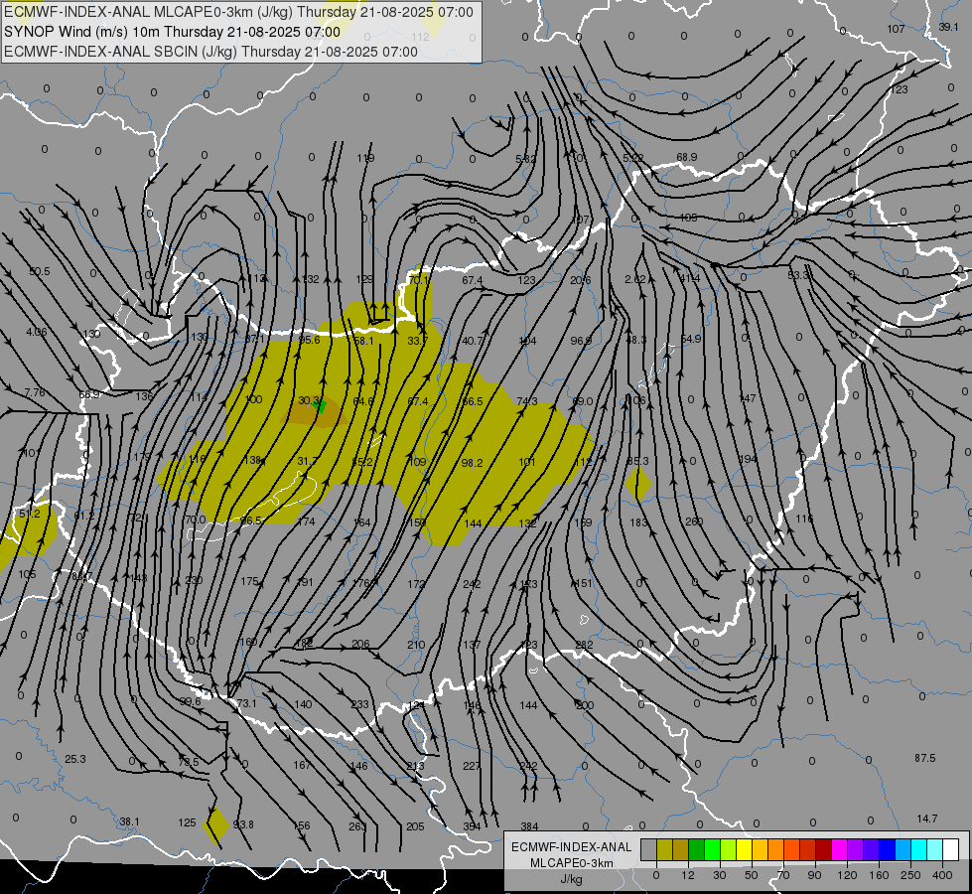
Task: Select the MLCAPE0-3km label in the legend
Action: (572, 863)
